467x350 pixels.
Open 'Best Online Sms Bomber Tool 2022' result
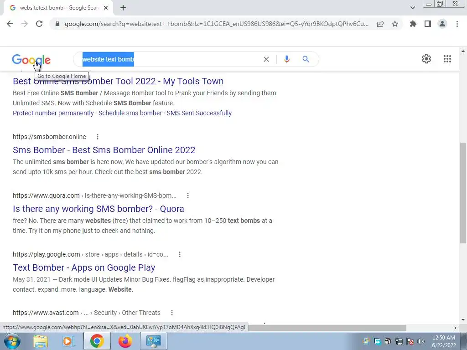pyautogui.click(x=118, y=81)
